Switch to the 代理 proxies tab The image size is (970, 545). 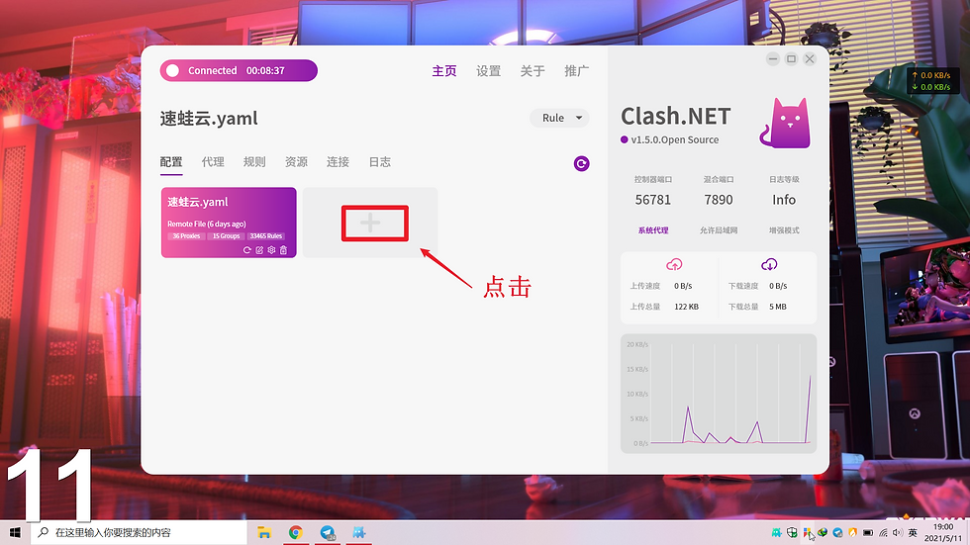click(x=213, y=162)
